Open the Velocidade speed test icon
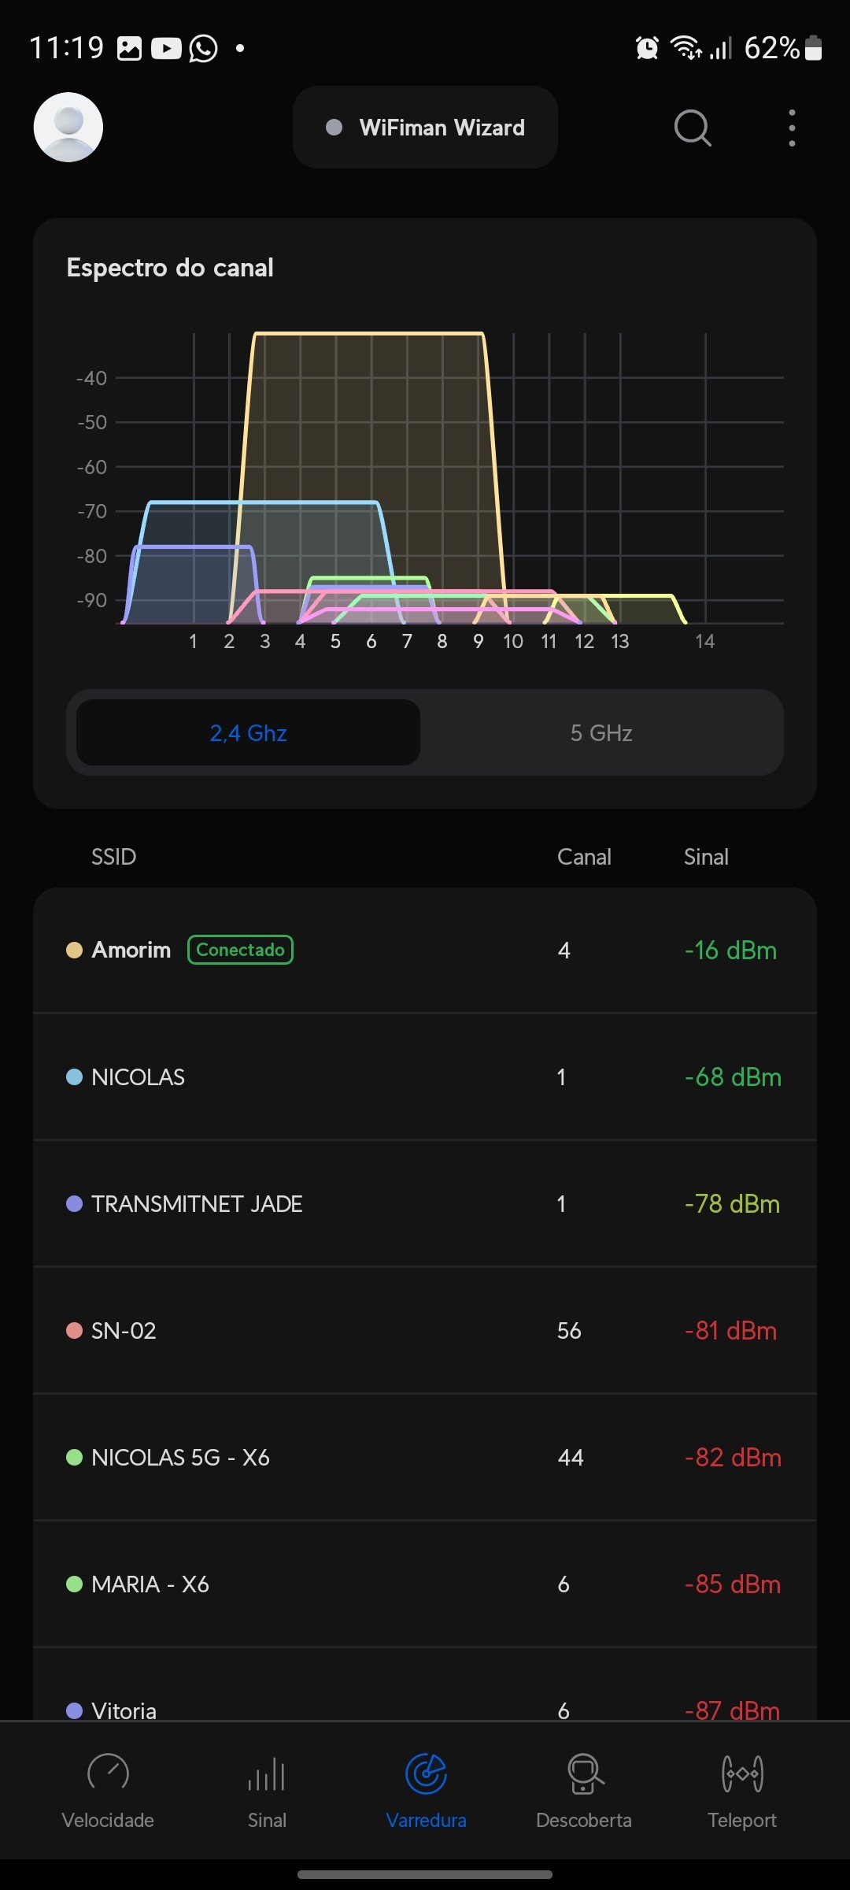The image size is (850, 1890). pyautogui.click(x=108, y=1773)
